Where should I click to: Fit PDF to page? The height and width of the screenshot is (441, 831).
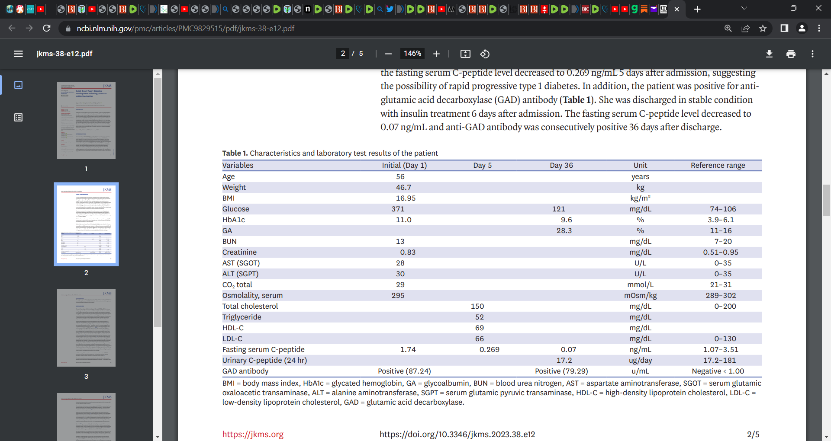tap(465, 54)
